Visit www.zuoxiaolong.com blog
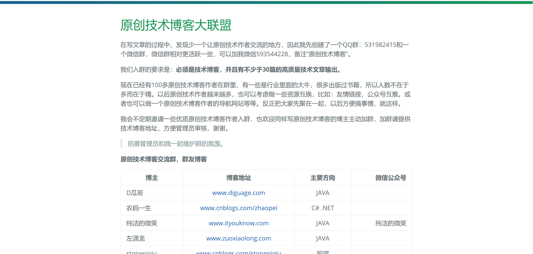 tap(238, 238)
